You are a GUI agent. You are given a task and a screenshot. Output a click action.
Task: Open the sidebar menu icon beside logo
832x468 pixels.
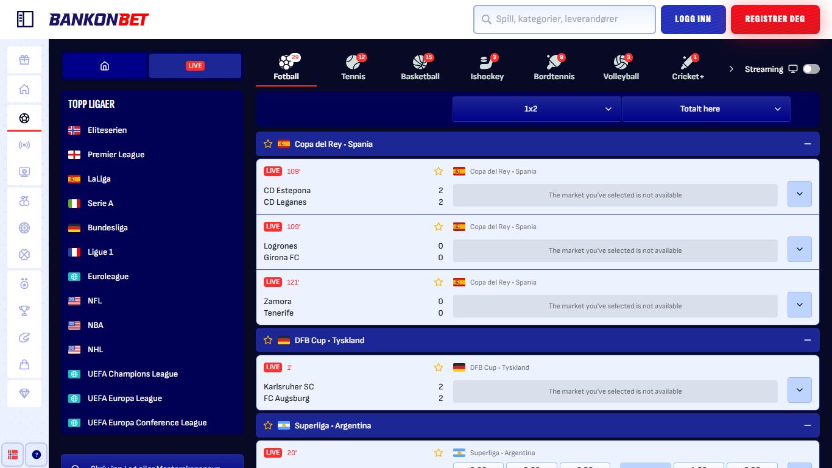click(x=25, y=19)
